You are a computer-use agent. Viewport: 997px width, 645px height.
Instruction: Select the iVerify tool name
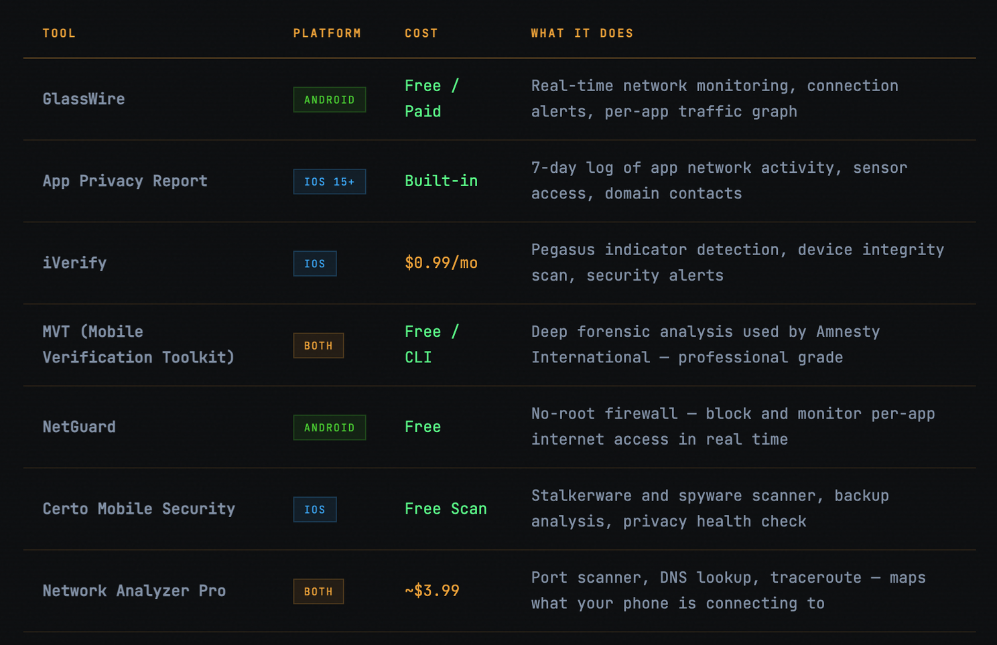(x=74, y=263)
